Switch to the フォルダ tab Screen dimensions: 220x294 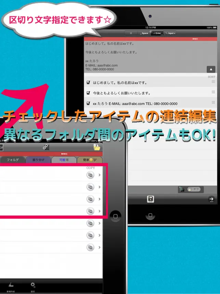pos(13,160)
